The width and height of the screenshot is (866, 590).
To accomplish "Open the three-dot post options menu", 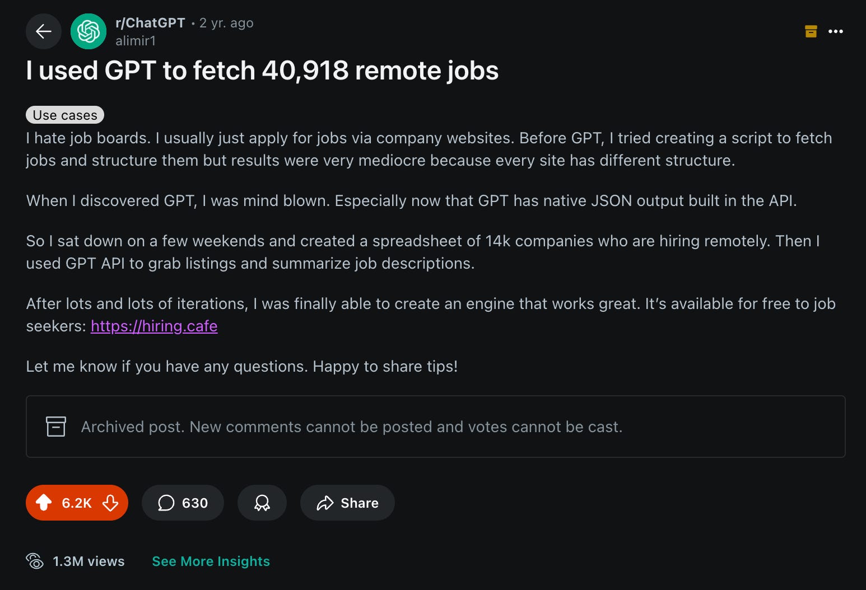I will click(x=836, y=31).
